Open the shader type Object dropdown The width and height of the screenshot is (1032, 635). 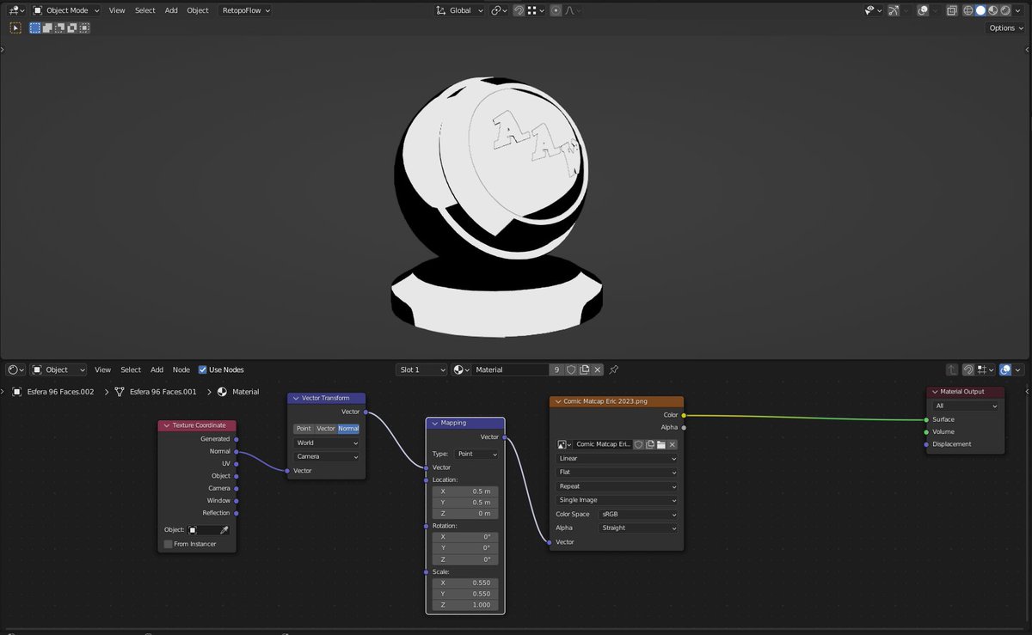tap(58, 369)
